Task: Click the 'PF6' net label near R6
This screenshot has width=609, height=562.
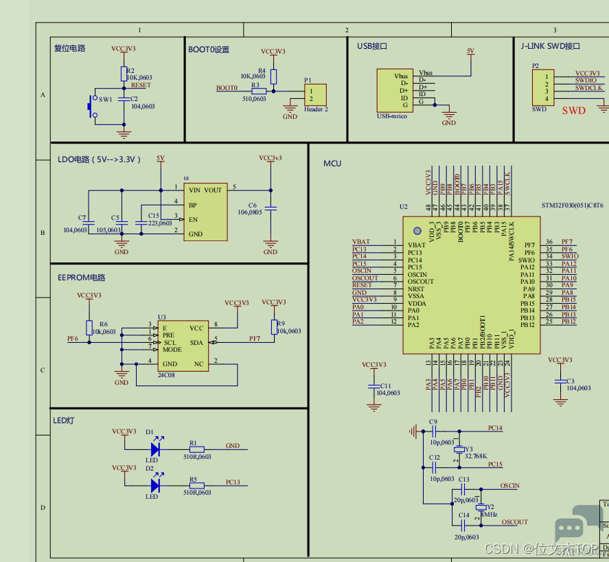Action: click(x=73, y=339)
